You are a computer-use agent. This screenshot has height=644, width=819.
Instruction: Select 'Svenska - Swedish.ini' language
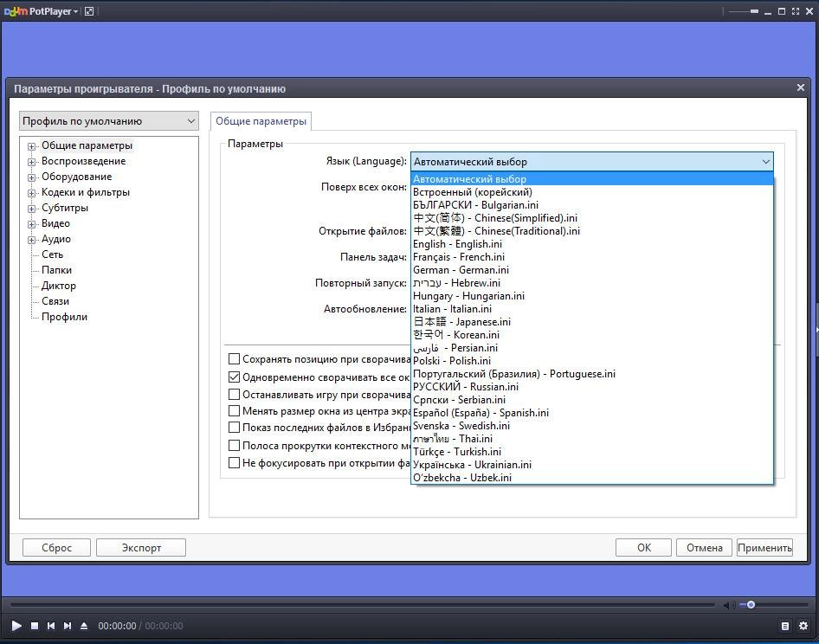point(592,426)
